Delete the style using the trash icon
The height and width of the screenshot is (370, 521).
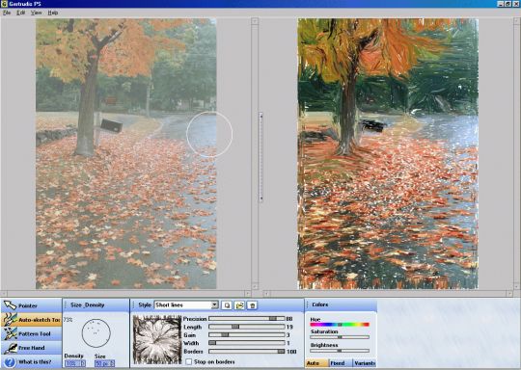pos(252,305)
